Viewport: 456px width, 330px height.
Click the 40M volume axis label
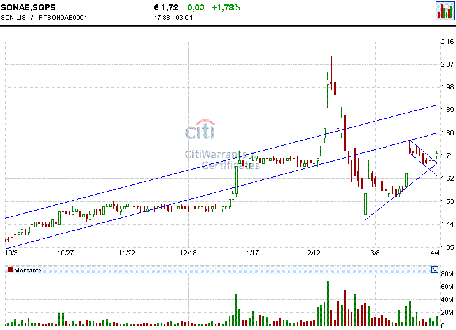pos(447,299)
